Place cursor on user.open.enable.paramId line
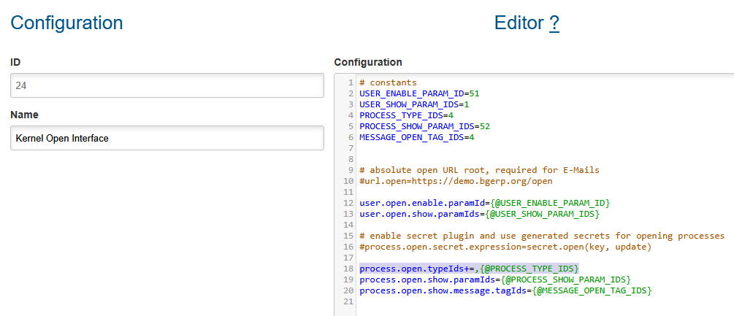Viewport: 734px width, 316px height. pos(484,203)
